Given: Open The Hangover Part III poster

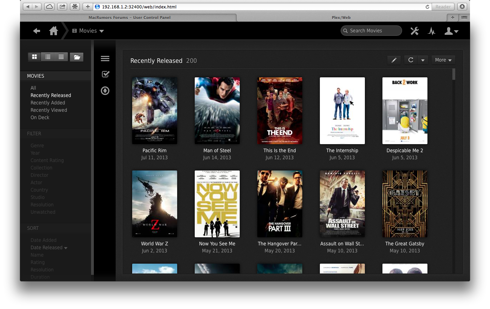Looking at the screenshot, I should (280, 204).
